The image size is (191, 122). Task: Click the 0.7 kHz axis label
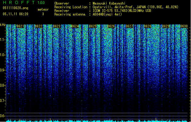coord(2,101)
